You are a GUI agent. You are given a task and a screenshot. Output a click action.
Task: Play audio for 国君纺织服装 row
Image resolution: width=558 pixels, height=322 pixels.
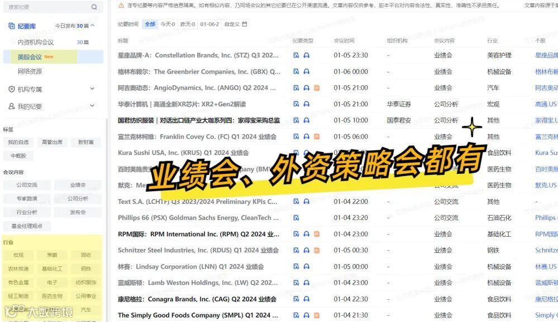(307, 120)
